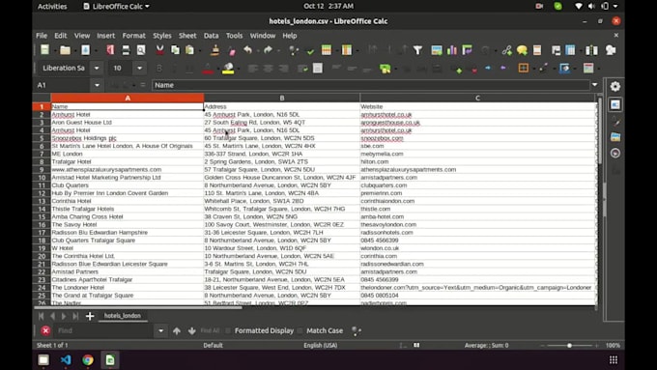657x370 pixels.
Task: Open the Font Size dropdown arrow
Action: [139, 69]
